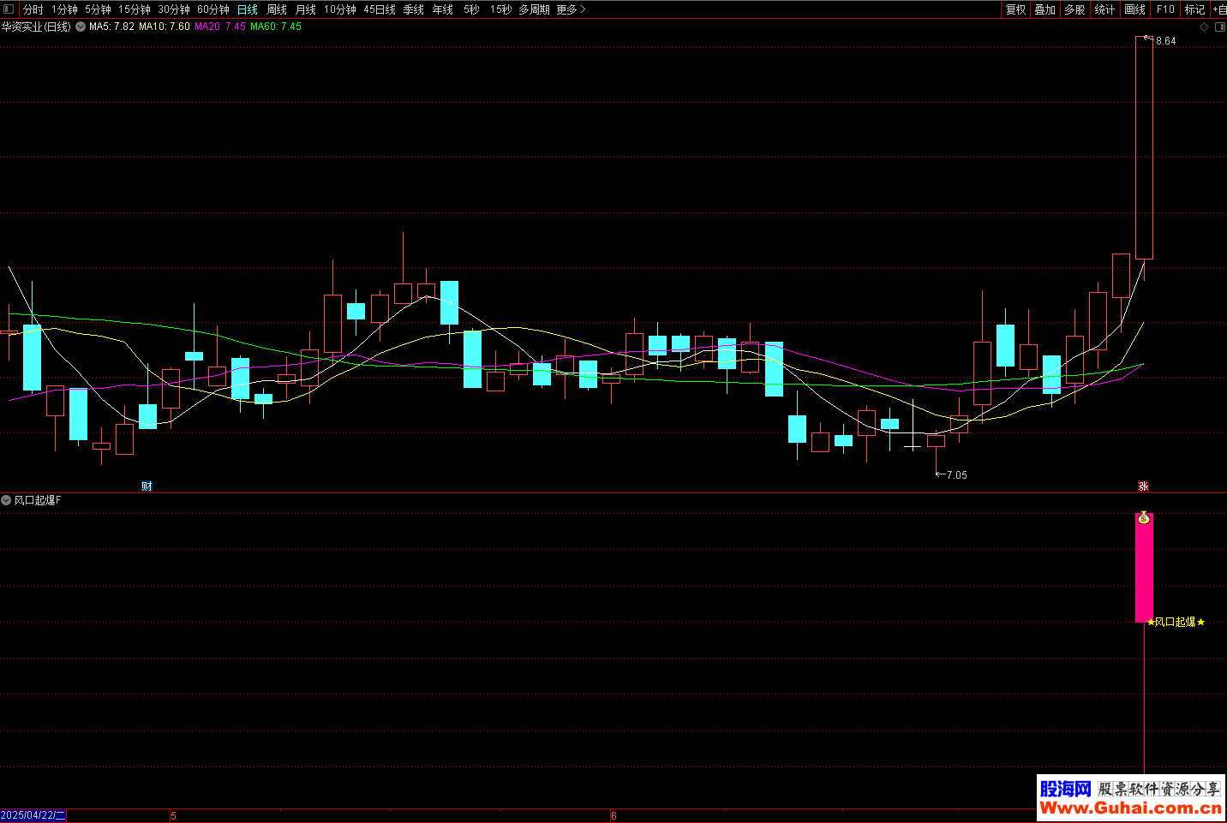Click the 财 finance marker icon
The width and height of the screenshot is (1227, 823).
point(147,486)
